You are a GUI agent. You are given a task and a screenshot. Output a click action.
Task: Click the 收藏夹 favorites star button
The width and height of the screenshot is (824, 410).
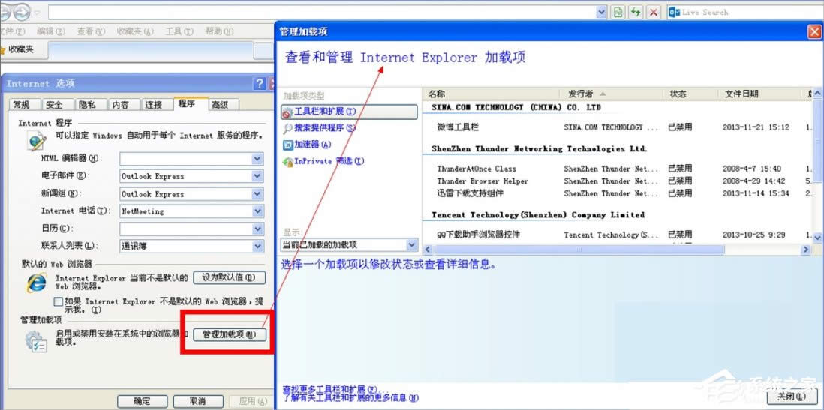point(23,50)
